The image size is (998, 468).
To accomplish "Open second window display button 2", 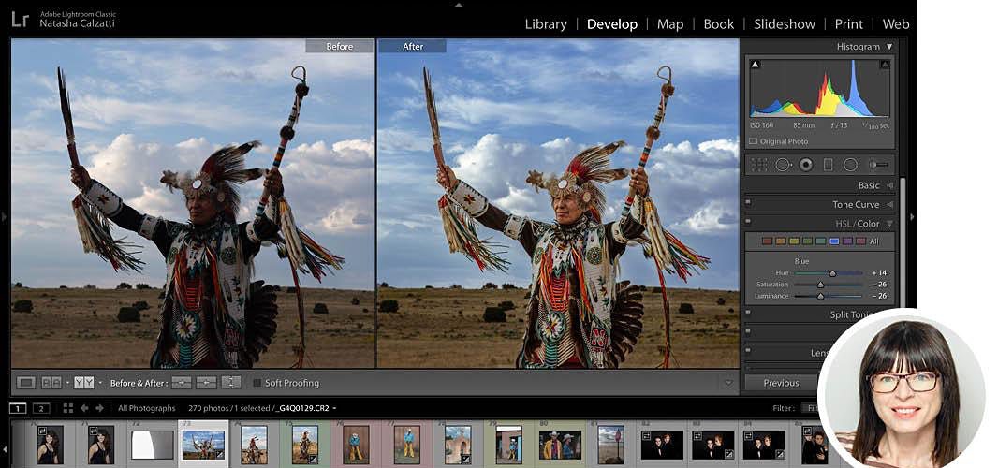I will pos(41,408).
